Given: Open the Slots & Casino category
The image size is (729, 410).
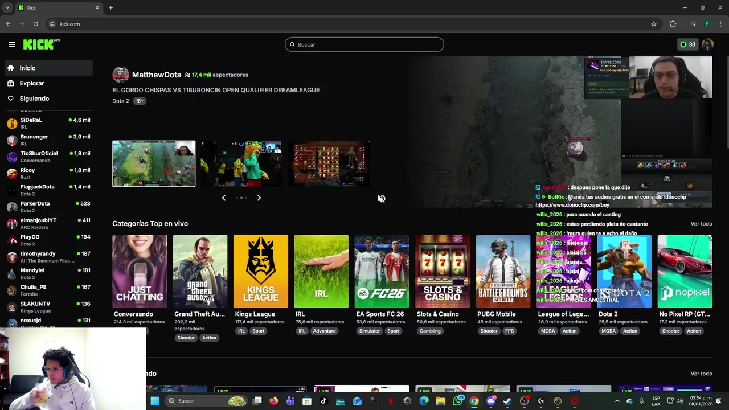Looking at the screenshot, I should point(443,271).
